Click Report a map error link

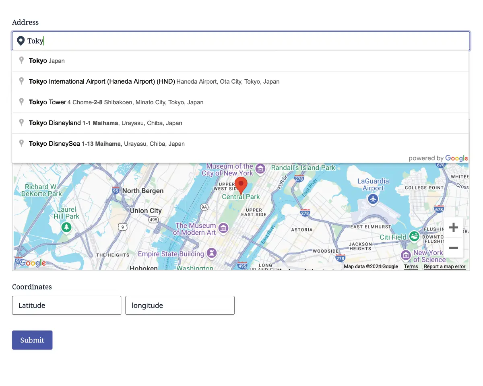[444, 266]
